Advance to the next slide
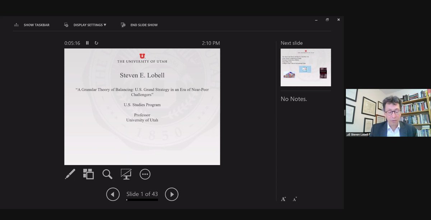The image size is (431, 220). (x=172, y=194)
